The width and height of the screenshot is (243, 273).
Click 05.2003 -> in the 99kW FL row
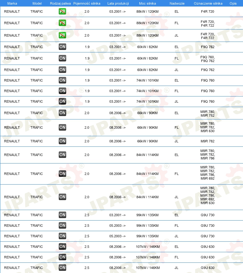[x=117, y=226]
